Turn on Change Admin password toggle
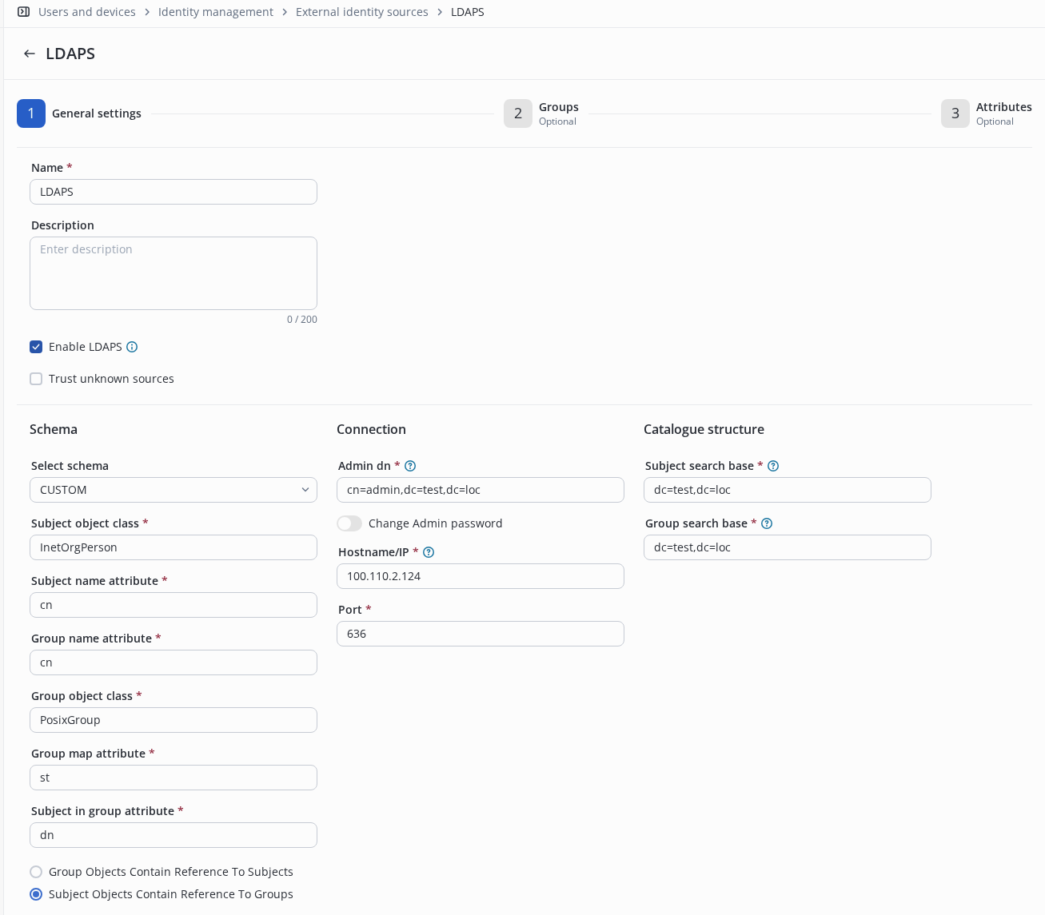Image resolution: width=1045 pixels, height=915 pixels. [x=349, y=523]
